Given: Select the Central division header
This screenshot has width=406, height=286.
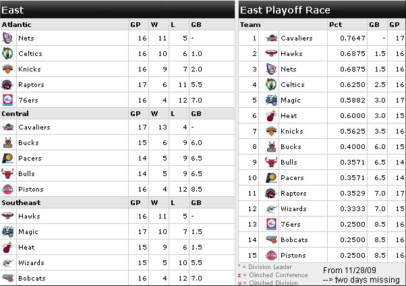Looking at the screenshot, I should [x=16, y=114].
